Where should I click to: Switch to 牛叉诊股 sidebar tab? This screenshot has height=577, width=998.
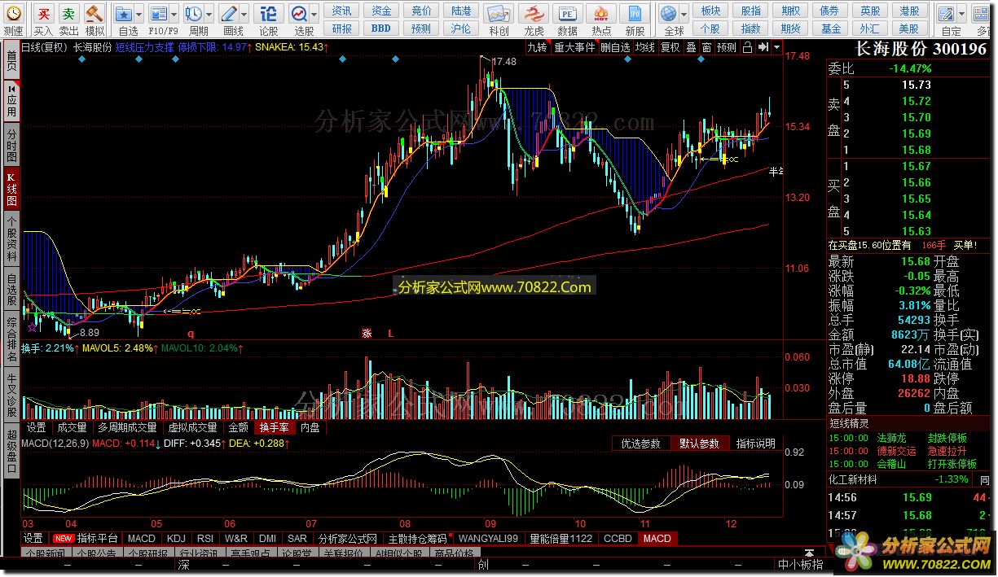tap(11, 393)
